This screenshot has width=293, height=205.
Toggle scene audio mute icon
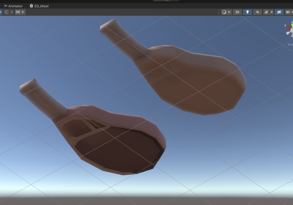(x=257, y=12)
